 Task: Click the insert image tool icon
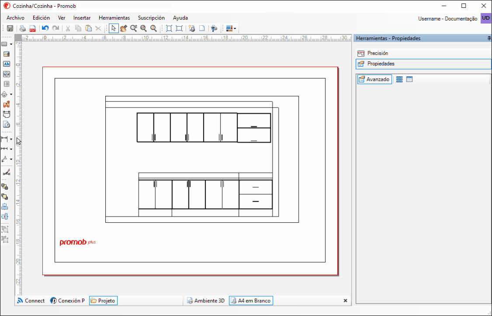pyautogui.click(x=6, y=54)
